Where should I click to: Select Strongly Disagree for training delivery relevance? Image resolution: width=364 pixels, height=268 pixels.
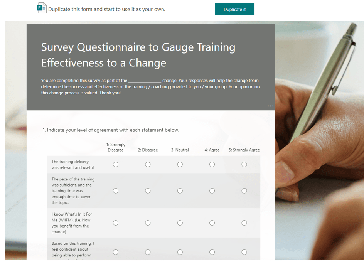[x=116, y=165]
